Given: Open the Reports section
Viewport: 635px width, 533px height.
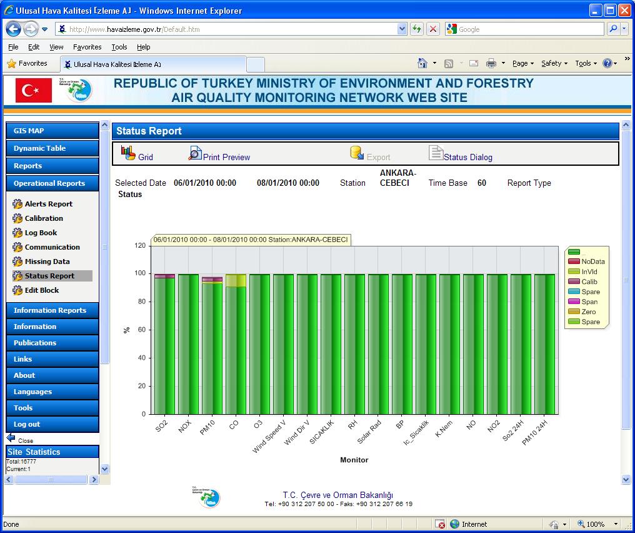Looking at the screenshot, I should coord(52,166).
